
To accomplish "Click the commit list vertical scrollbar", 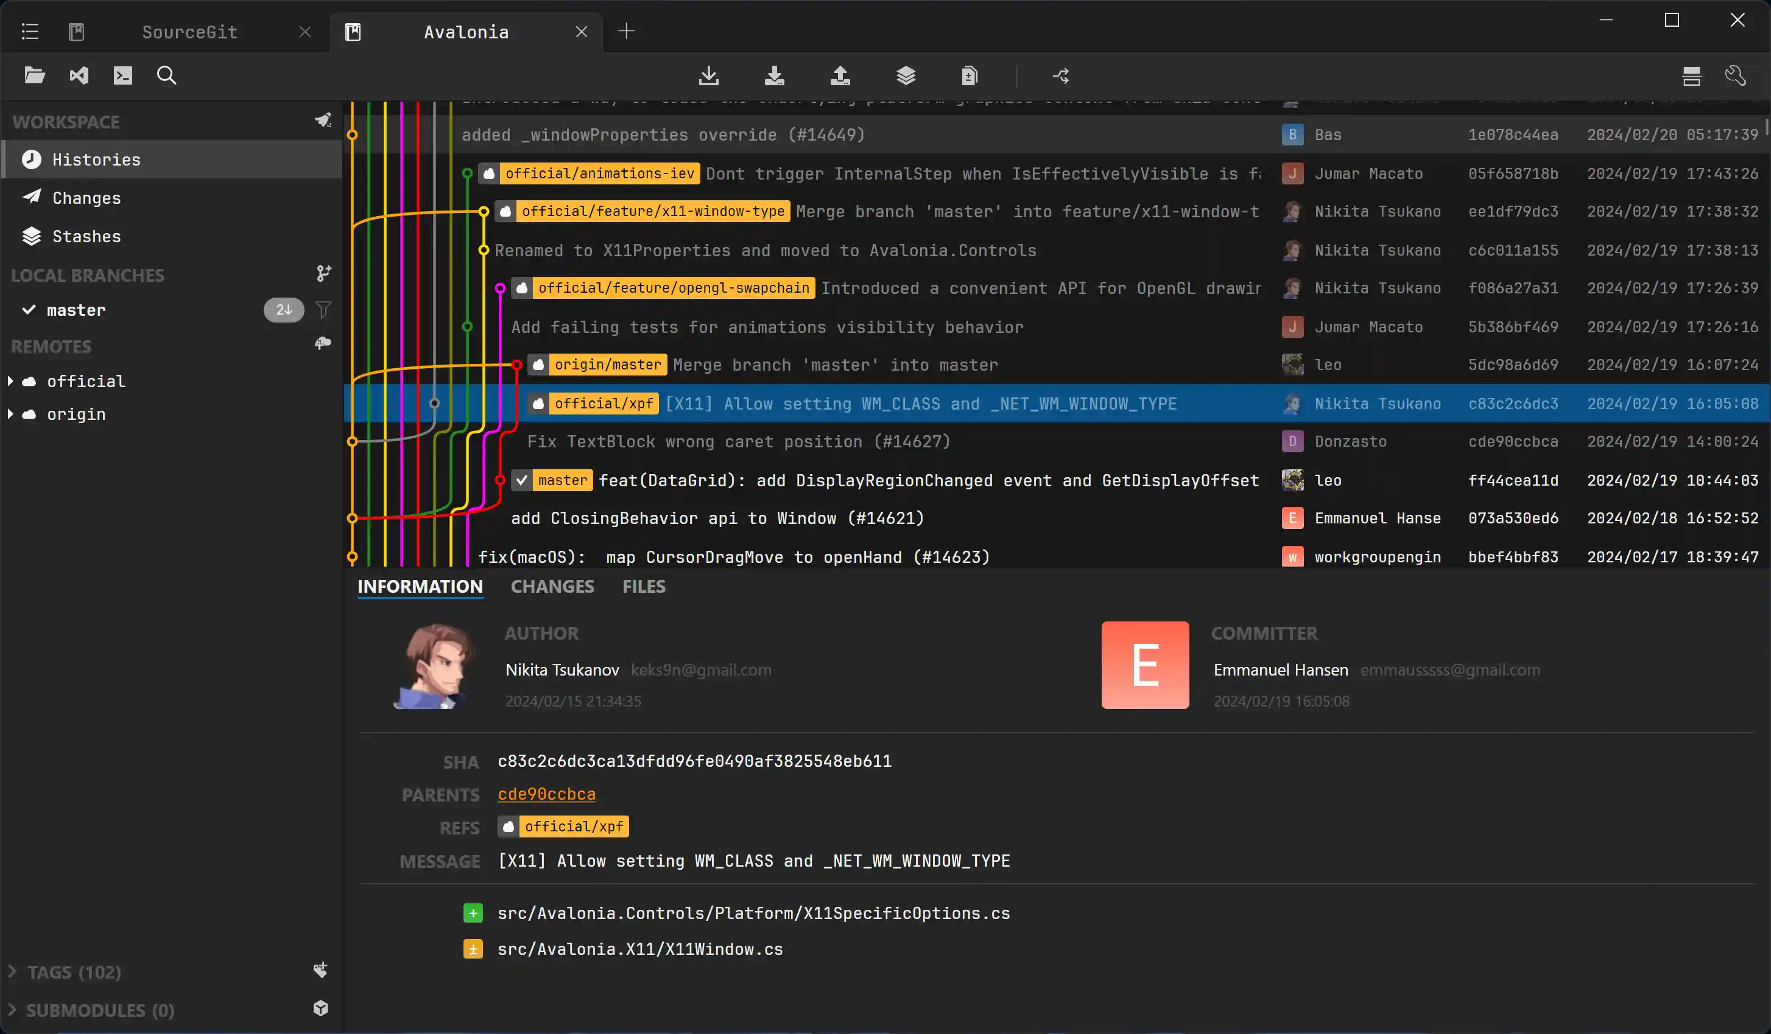I will 1766,129.
